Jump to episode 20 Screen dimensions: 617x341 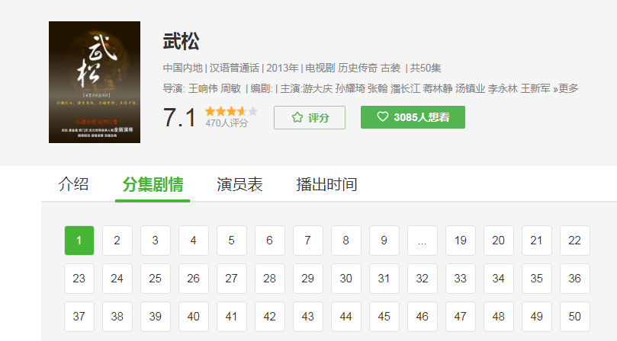coord(499,241)
